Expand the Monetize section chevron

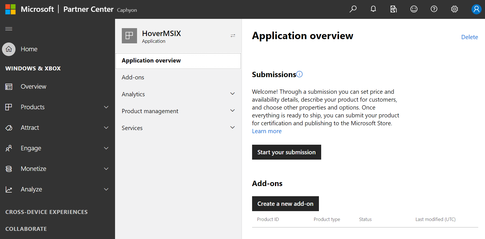(106, 169)
